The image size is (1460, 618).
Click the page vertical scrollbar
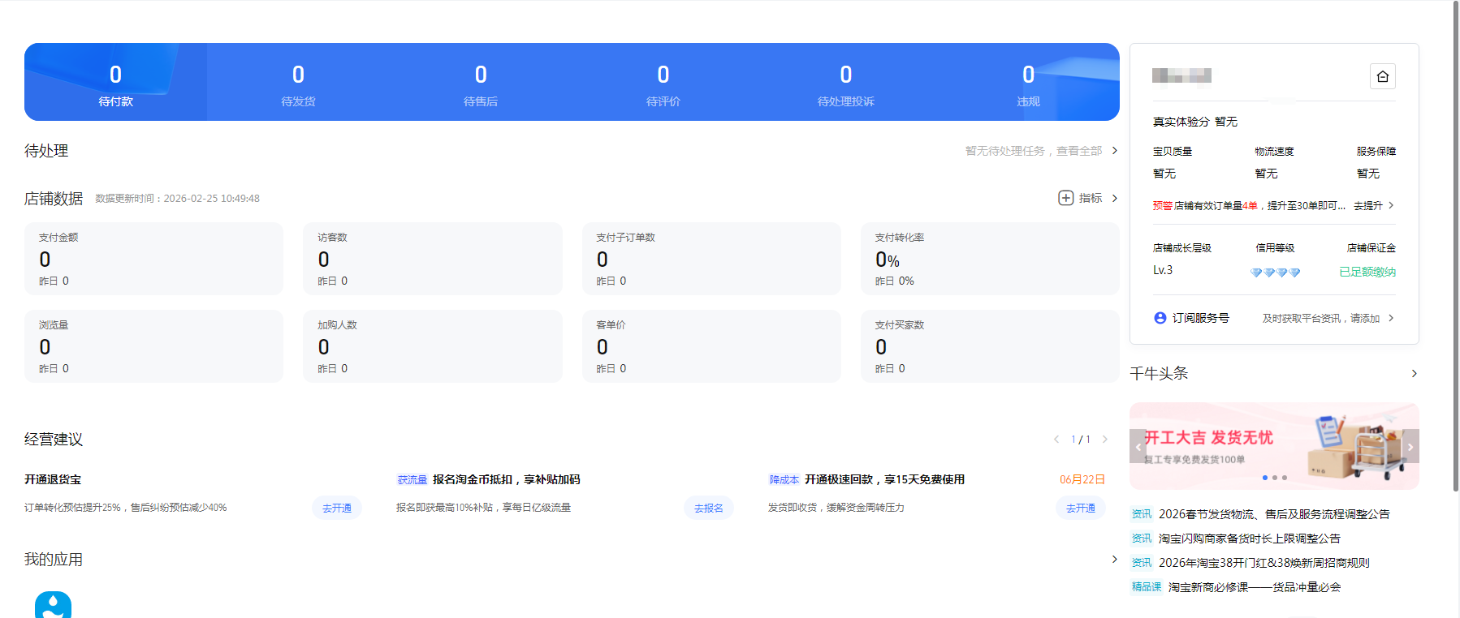tap(1456, 247)
